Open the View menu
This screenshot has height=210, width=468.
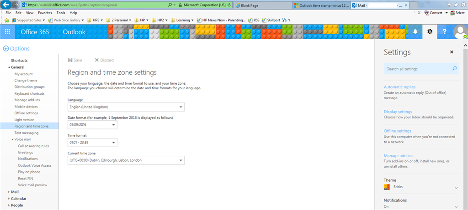(x=30, y=13)
